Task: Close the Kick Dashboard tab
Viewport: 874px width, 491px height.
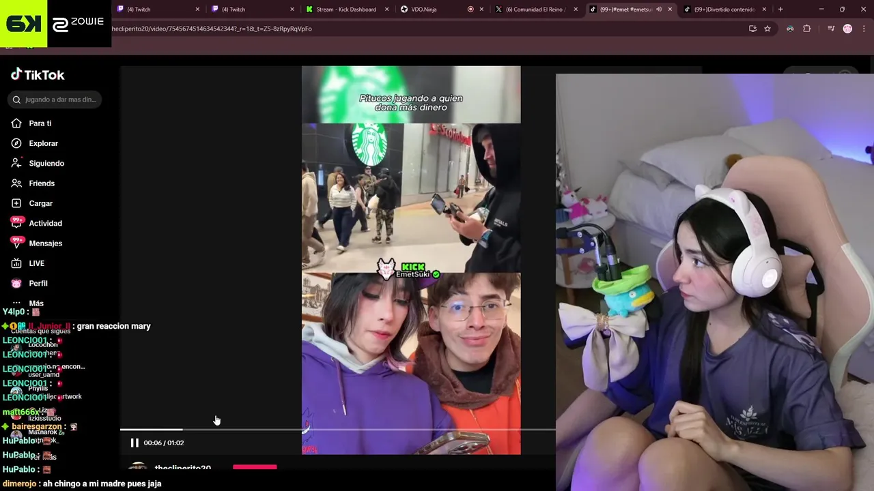Action: 387,10
